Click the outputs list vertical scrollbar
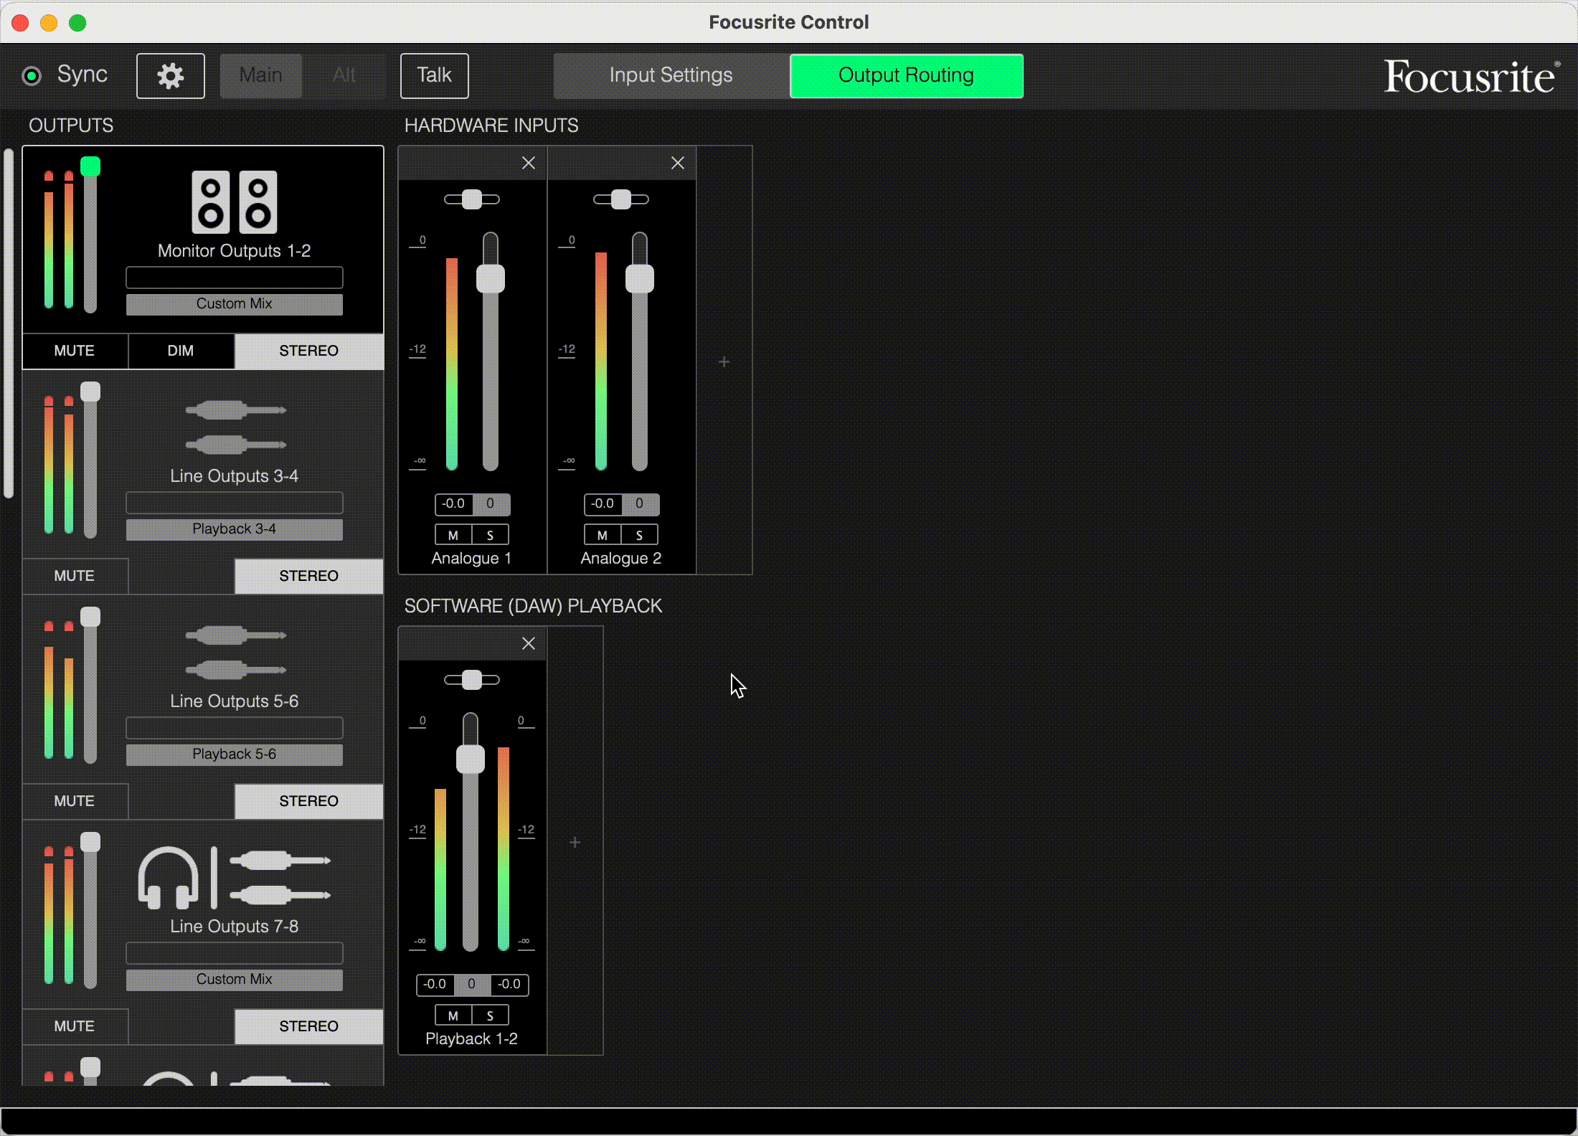Screen dimensions: 1578x1136 pos(9,323)
